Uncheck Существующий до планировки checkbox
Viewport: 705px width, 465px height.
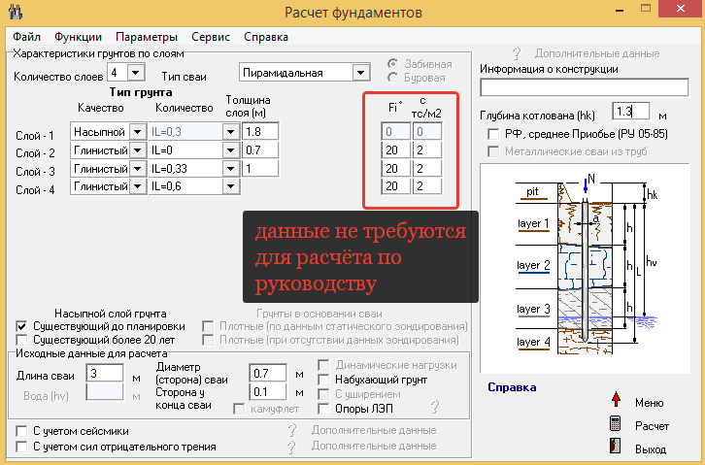(x=23, y=326)
